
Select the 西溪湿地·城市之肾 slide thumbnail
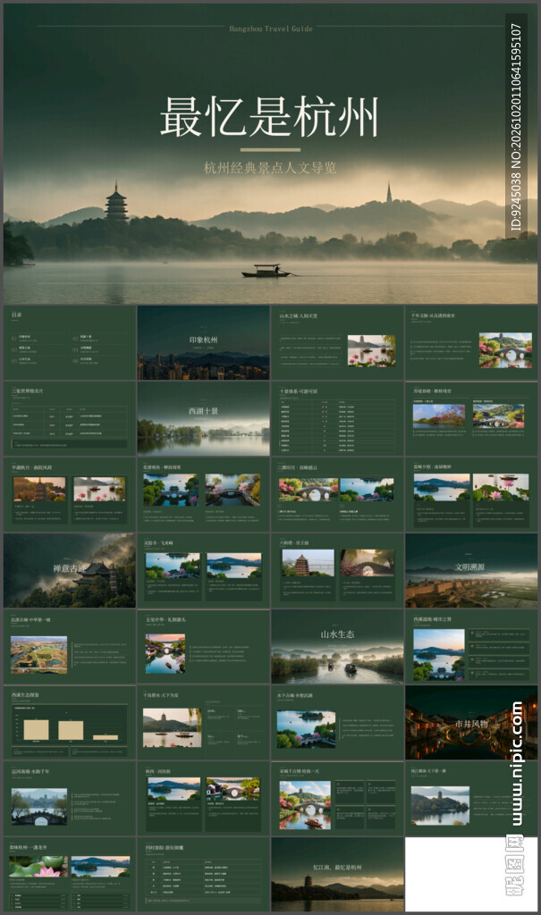click(x=471, y=647)
